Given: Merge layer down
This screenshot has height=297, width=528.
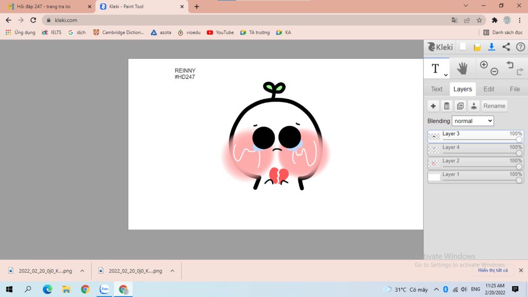Looking at the screenshot, I should (473, 106).
